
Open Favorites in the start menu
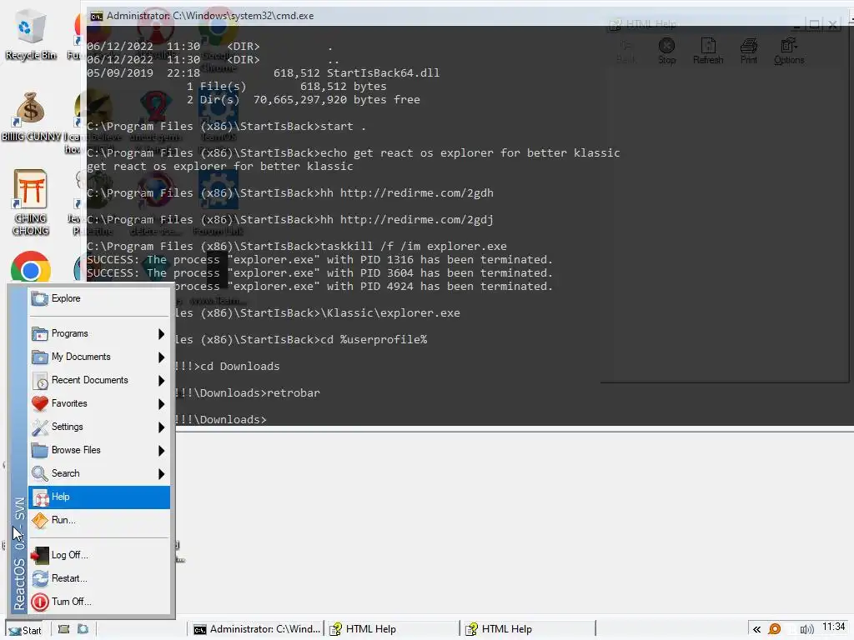tap(99, 404)
